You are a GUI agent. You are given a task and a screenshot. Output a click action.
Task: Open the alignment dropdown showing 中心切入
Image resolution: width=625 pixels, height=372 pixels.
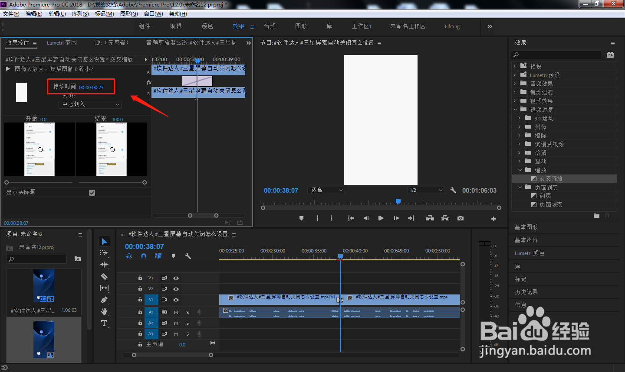click(x=90, y=104)
